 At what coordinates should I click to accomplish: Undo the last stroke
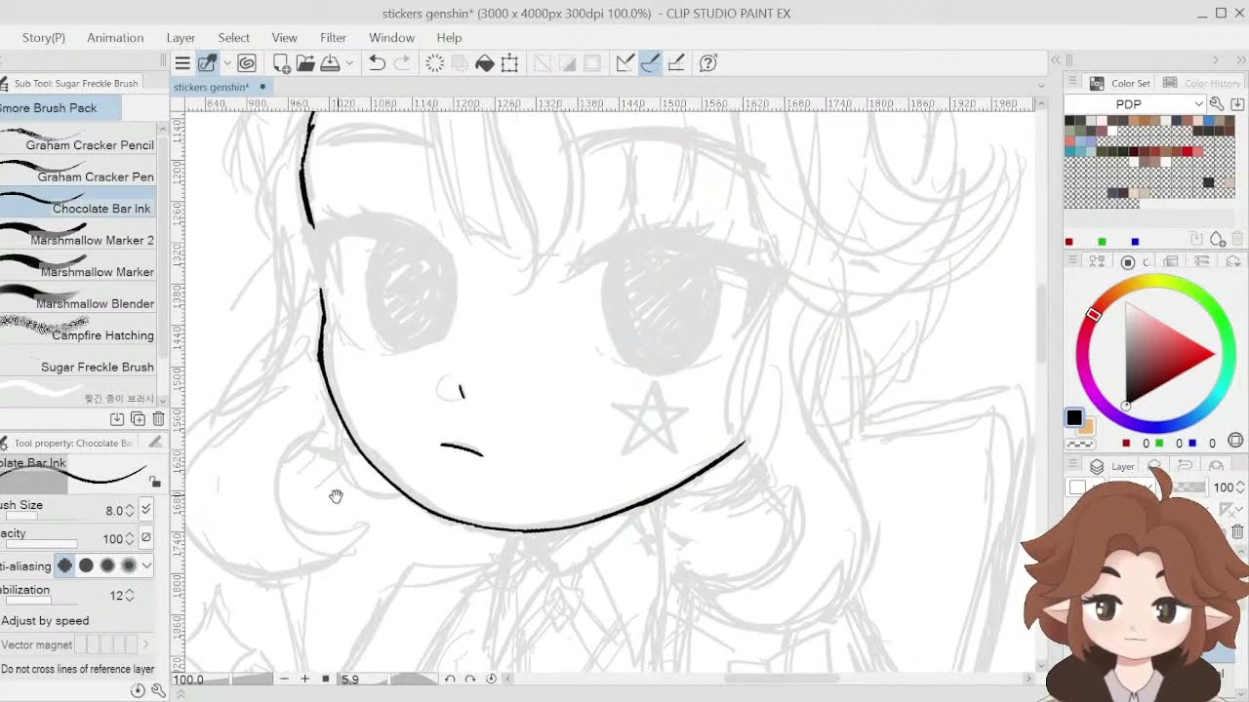click(377, 63)
